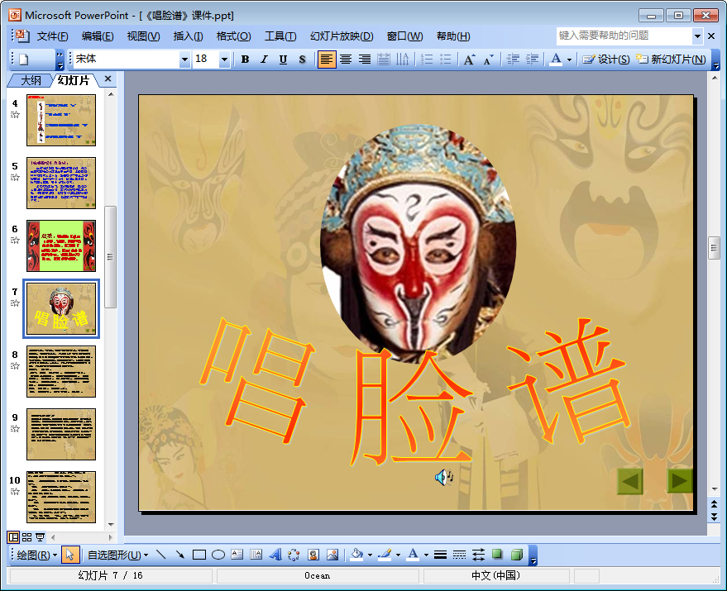727x591 pixels.
Task: Click Increase Indent icon
Action: tap(532, 60)
